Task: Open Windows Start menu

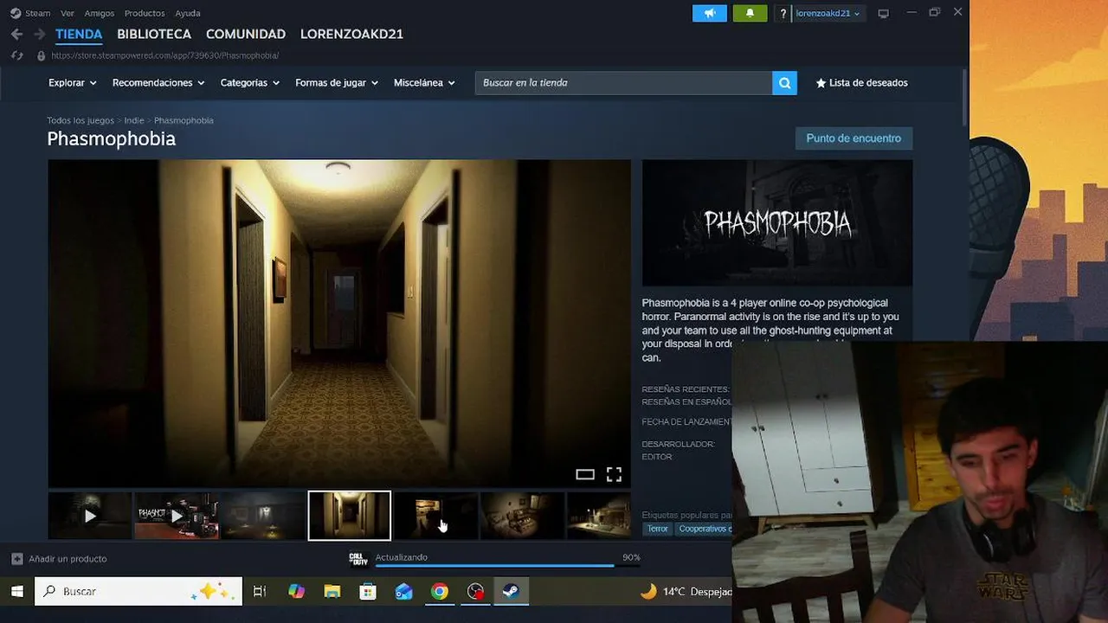Action: click(16, 592)
